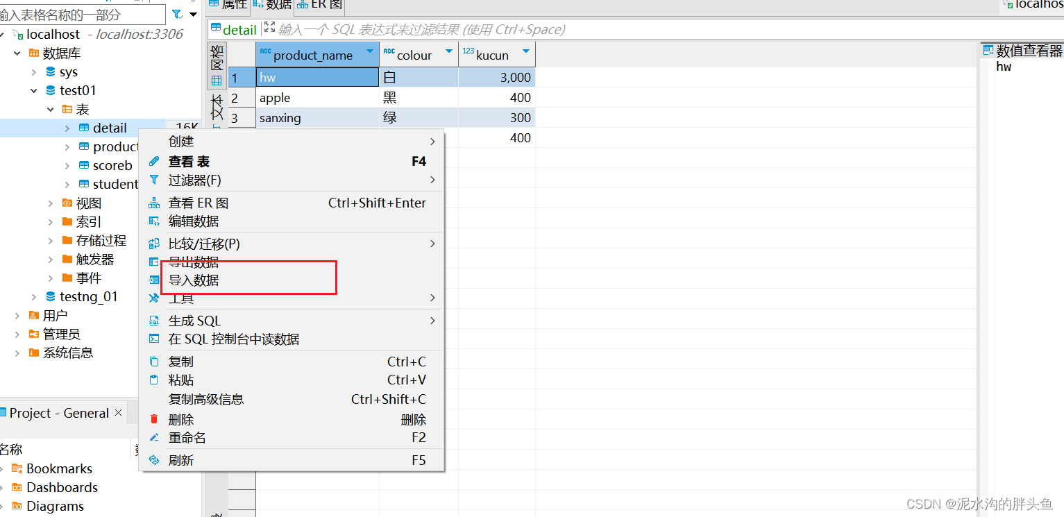Click the table name search field

[x=82, y=15]
